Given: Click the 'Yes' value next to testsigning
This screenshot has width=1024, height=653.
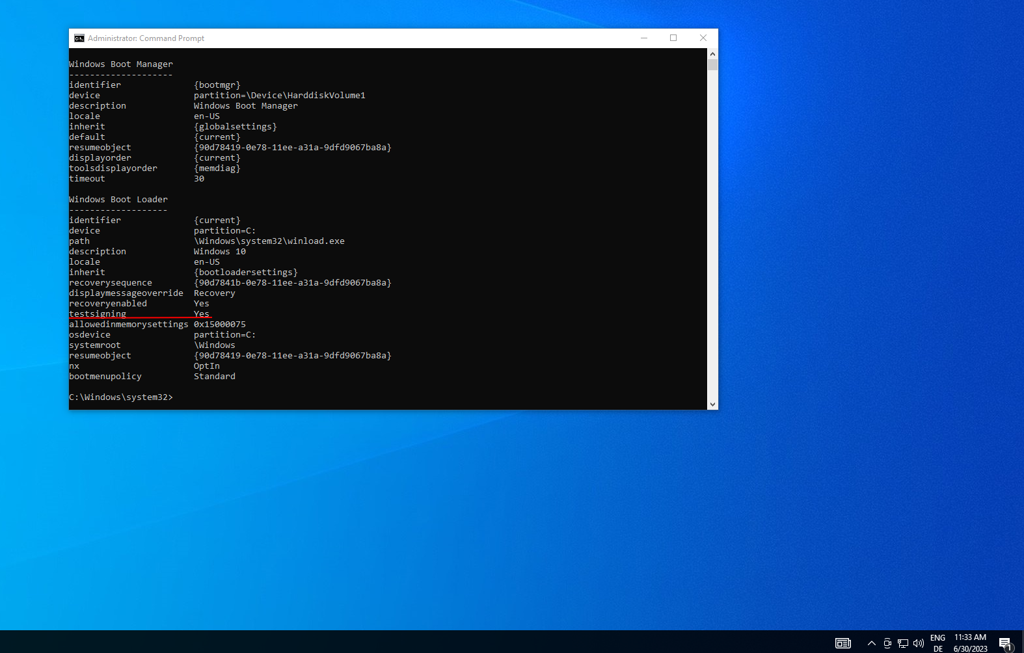Looking at the screenshot, I should pos(202,314).
